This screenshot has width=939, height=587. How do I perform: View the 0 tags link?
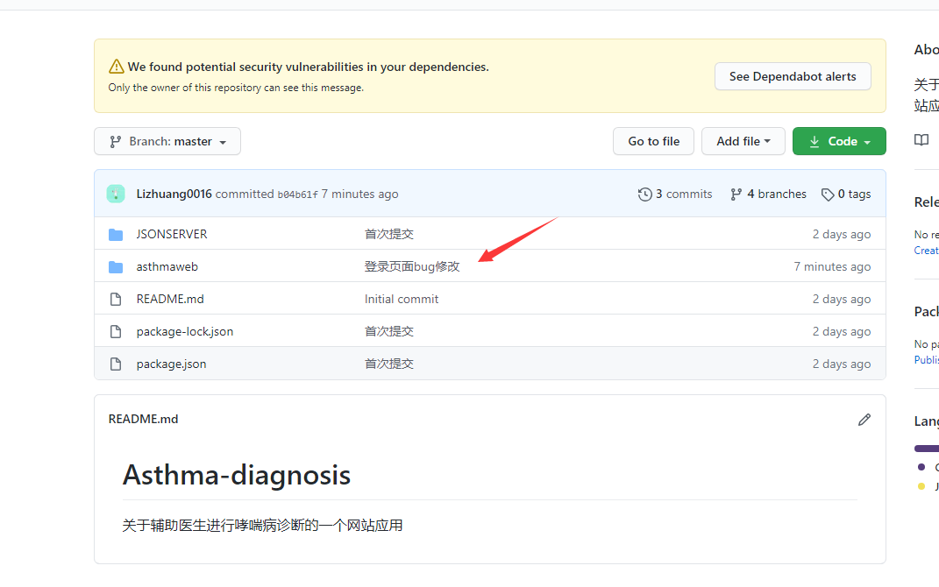[x=845, y=194]
